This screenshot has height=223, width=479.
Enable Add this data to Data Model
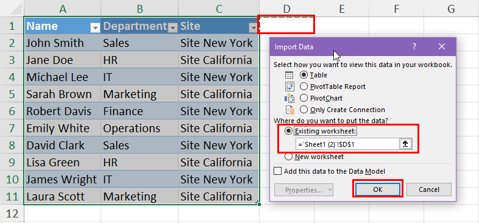pyautogui.click(x=278, y=171)
